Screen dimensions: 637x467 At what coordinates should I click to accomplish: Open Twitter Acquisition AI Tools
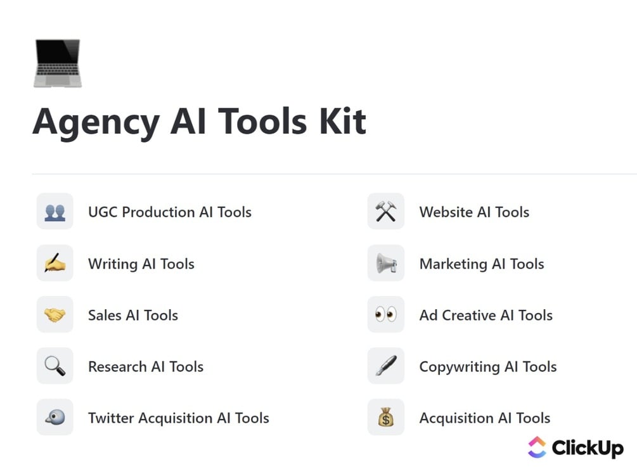click(x=178, y=418)
